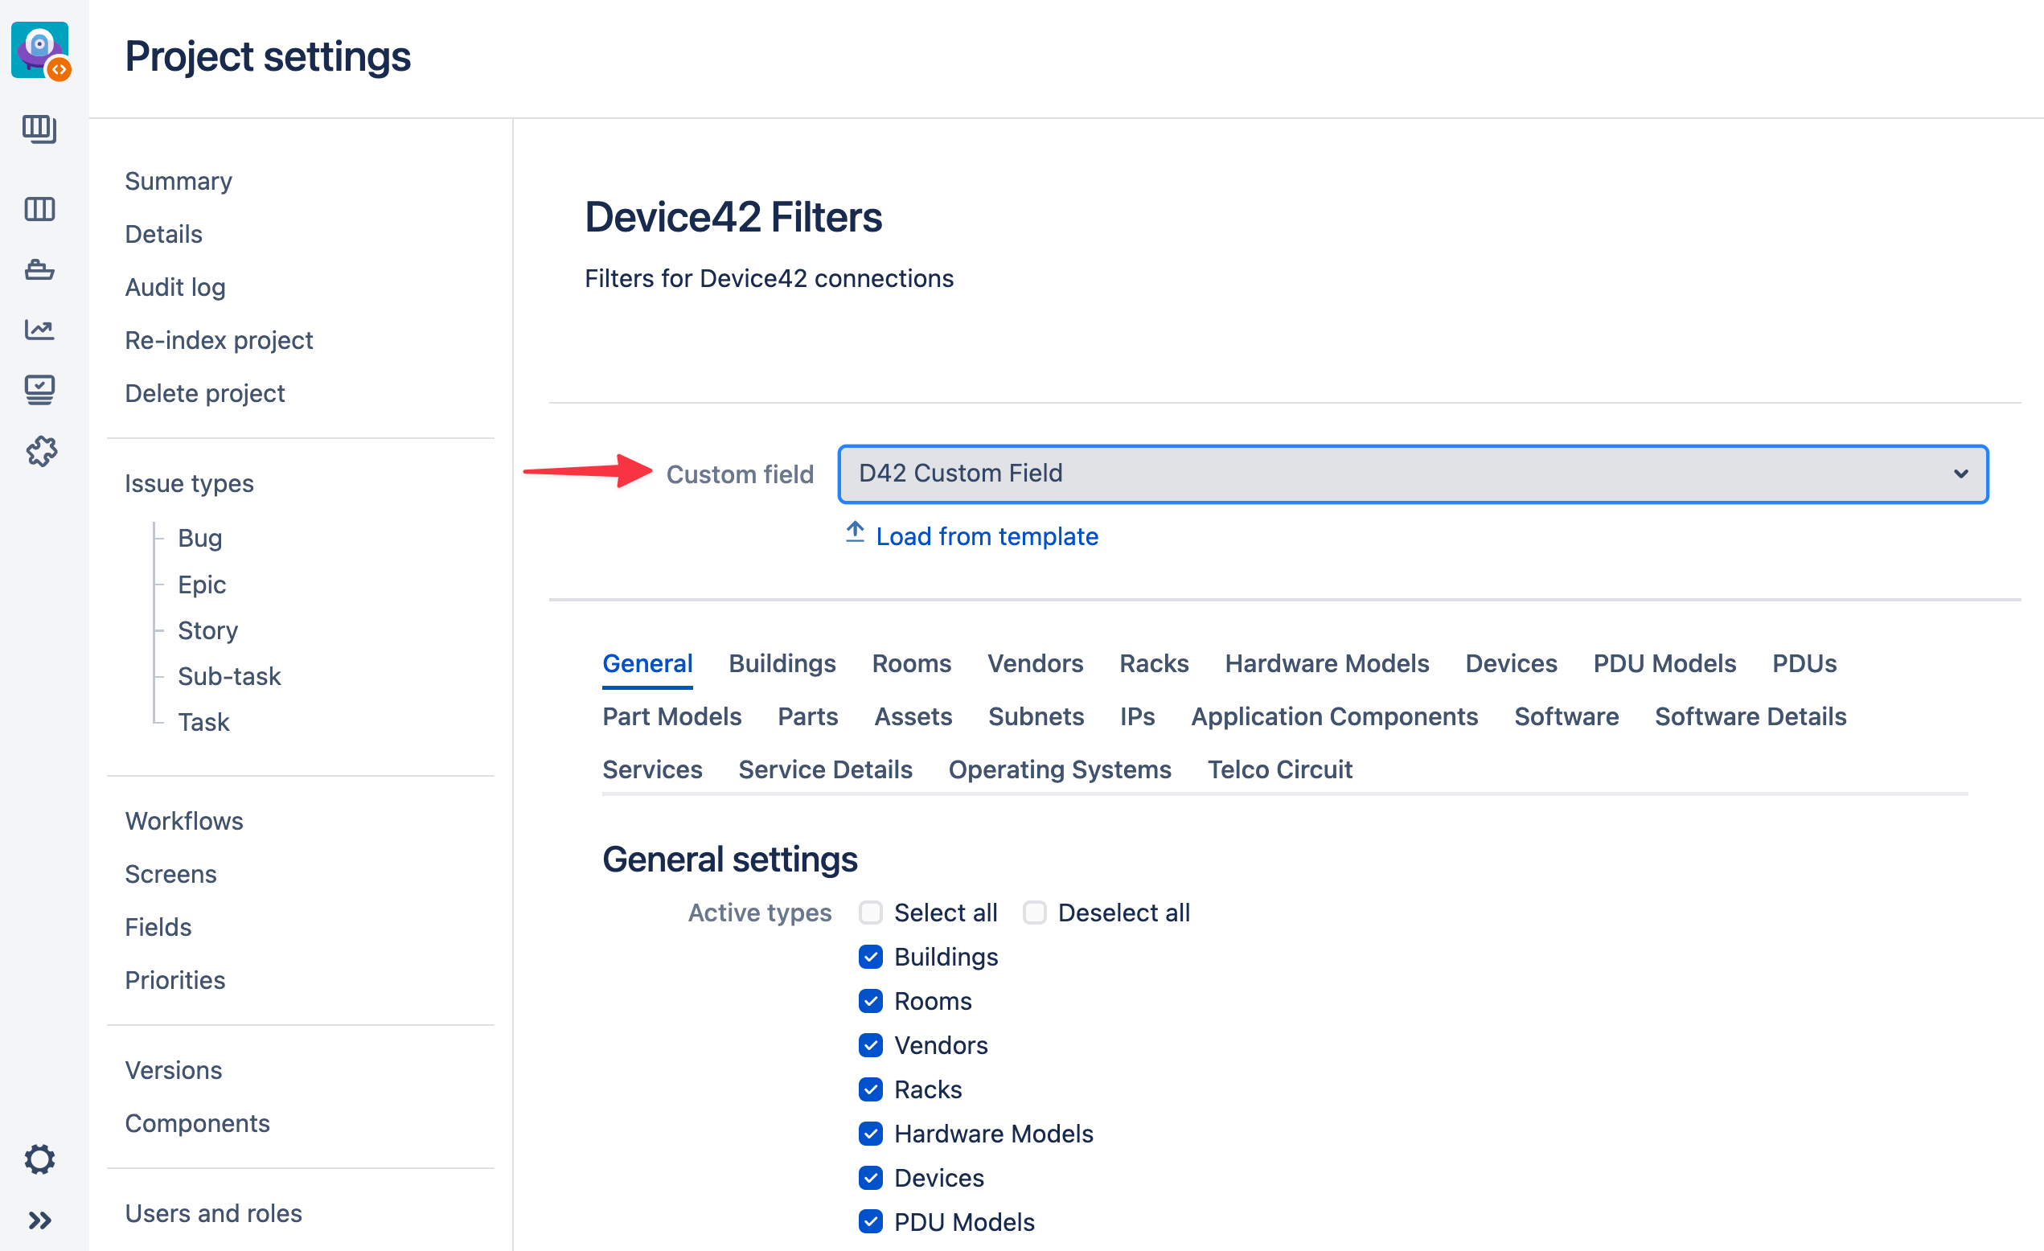This screenshot has width=2044, height=1251.
Task: Tick the Deselect all checkbox
Action: pyautogui.click(x=1034, y=913)
